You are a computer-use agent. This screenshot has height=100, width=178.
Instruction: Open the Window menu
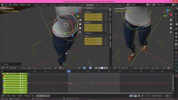pyautogui.click(x=22, y=5)
